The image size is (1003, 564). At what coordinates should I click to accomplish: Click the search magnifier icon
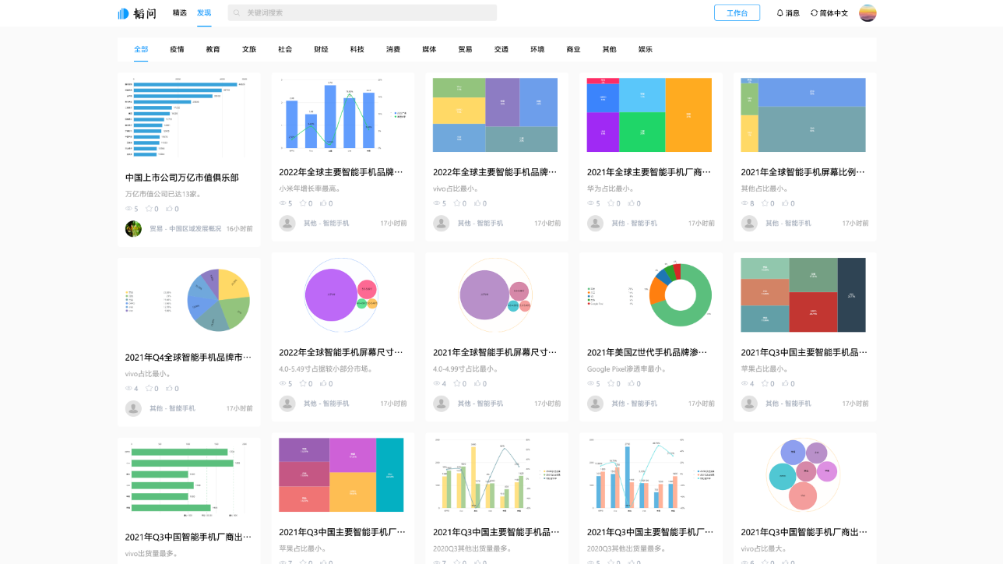click(237, 12)
